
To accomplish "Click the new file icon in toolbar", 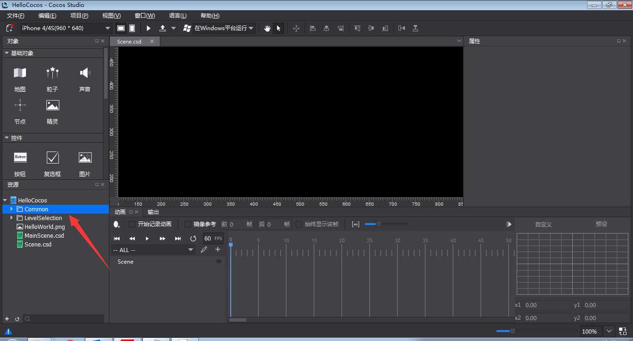I will coord(9,28).
